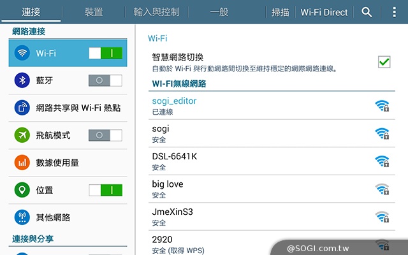
Task: Click signal icon for big love network
Action: click(382, 189)
